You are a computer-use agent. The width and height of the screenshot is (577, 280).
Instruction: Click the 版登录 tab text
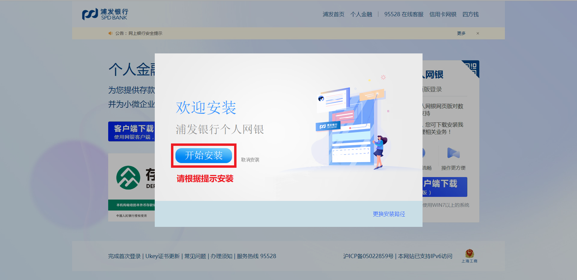click(x=432, y=89)
